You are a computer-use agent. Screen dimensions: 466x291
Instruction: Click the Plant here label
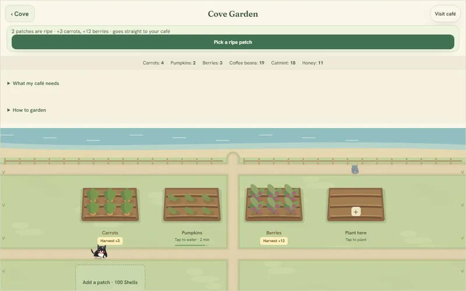click(356, 233)
